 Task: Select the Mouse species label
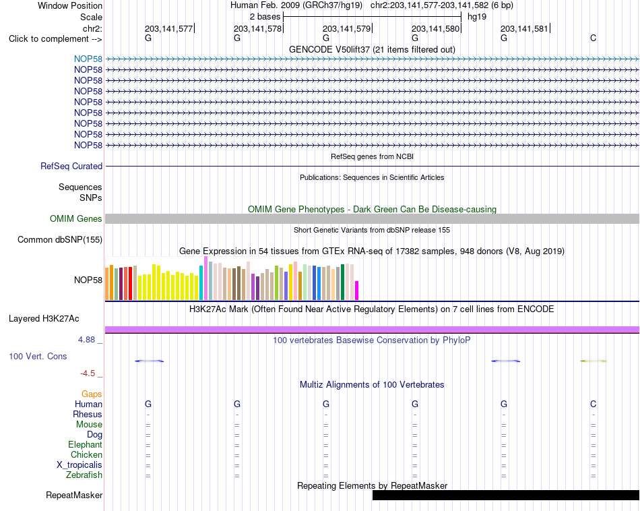(89, 425)
